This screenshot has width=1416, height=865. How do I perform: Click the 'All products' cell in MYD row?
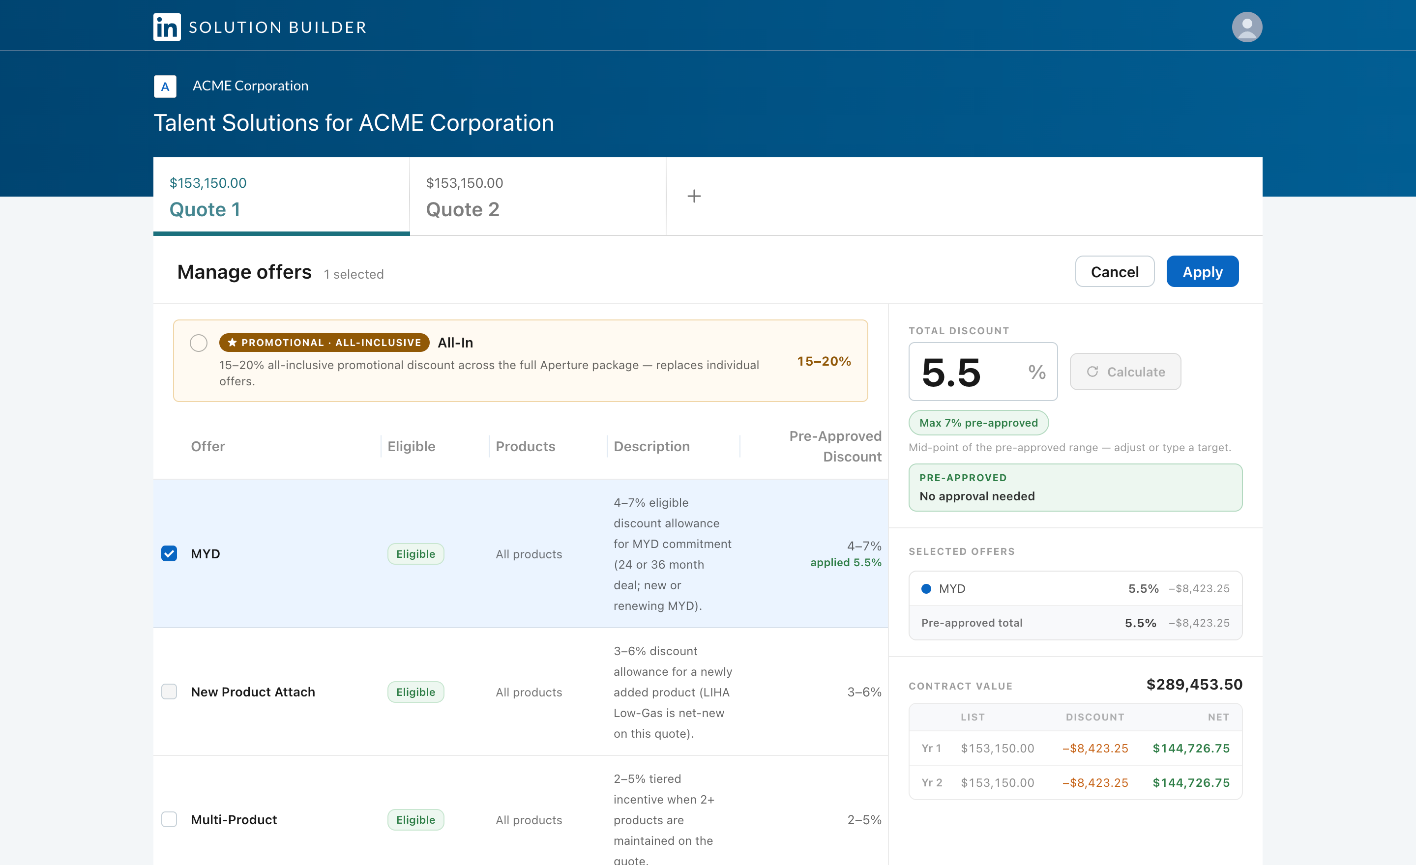point(529,554)
